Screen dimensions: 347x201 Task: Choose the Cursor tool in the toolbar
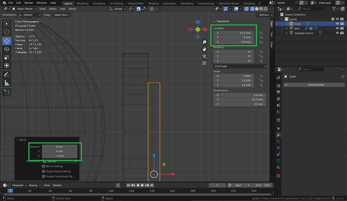coord(7,32)
